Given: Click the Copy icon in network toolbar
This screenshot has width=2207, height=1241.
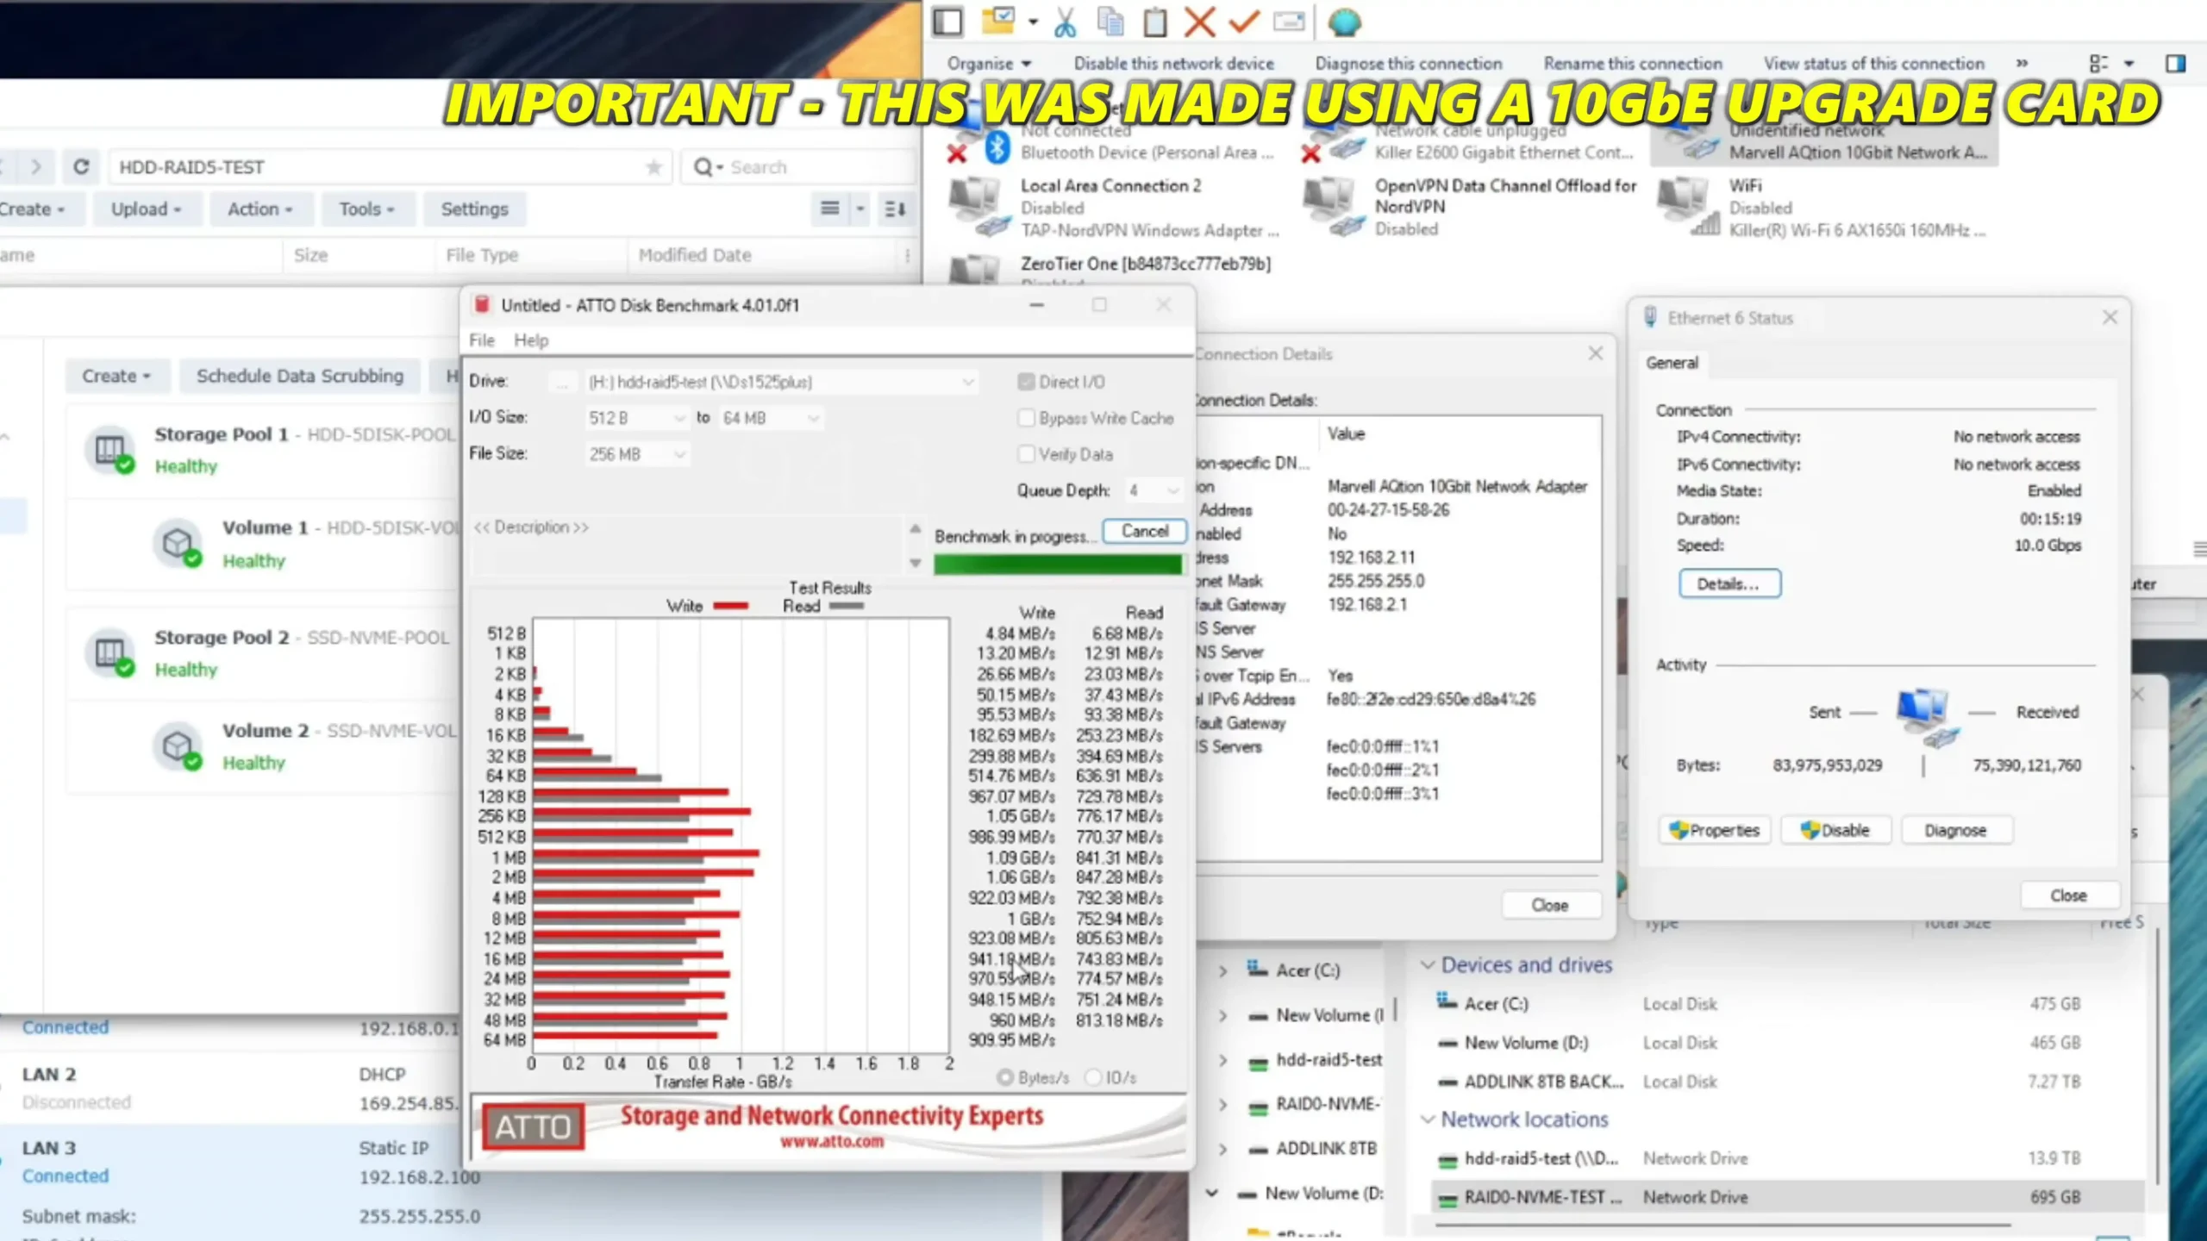Looking at the screenshot, I should pos(1110,22).
